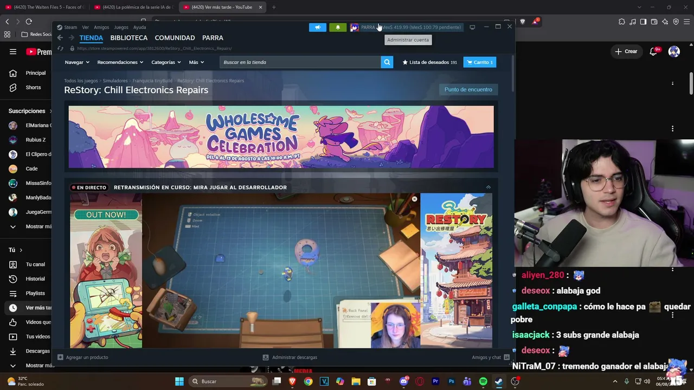Open File Explorer from the taskbar
Screen dimensions: 694x390
pos(356,381)
